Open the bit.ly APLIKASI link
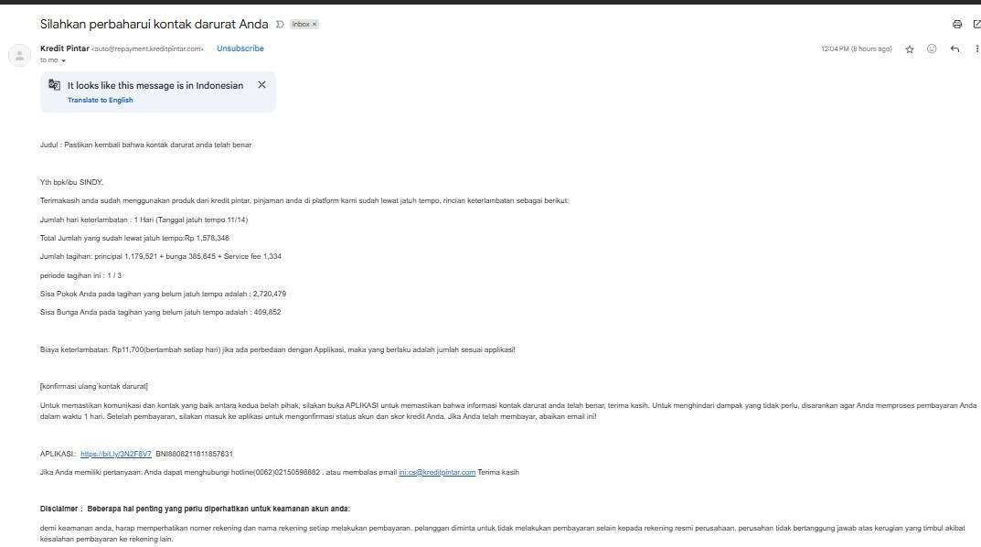981x547 pixels. (x=115, y=454)
